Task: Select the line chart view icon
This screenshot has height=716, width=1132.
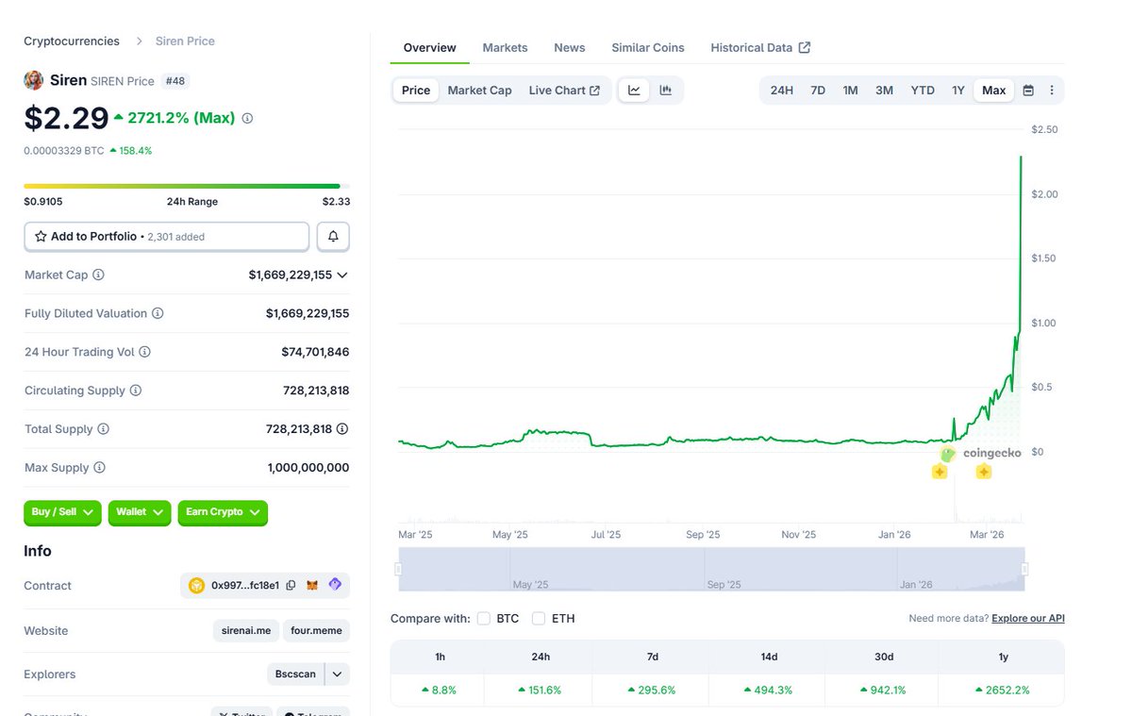Action: (x=634, y=90)
